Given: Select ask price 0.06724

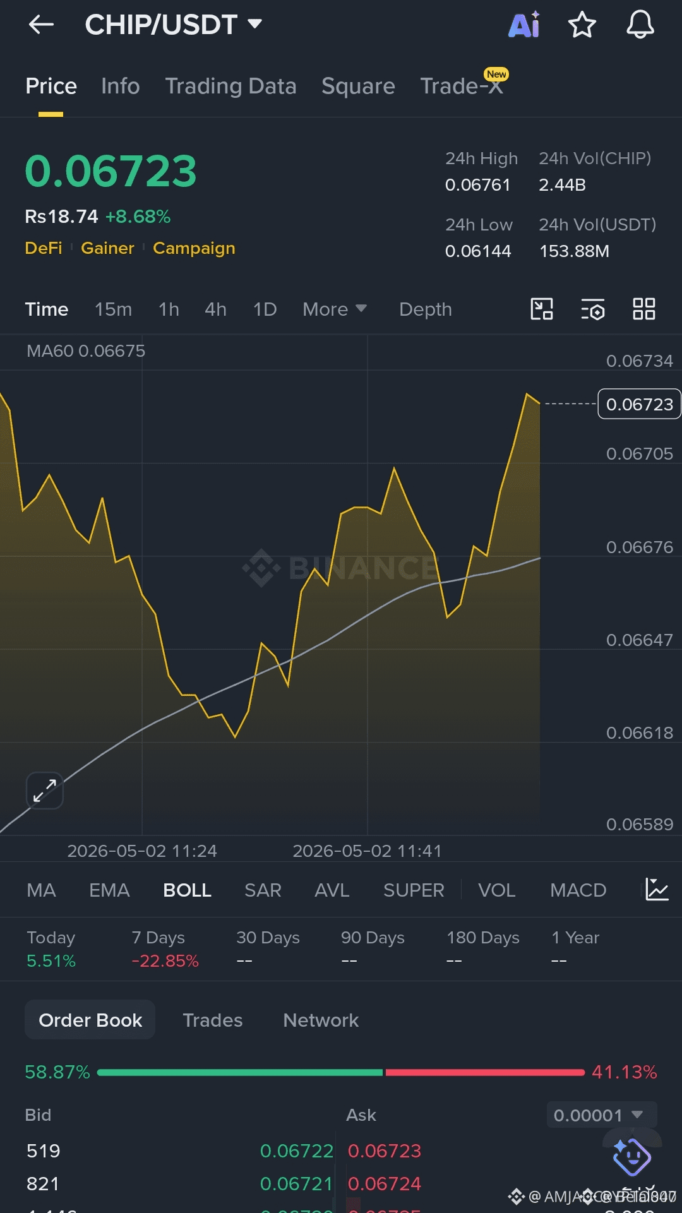Looking at the screenshot, I should (x=385, y=1184).
